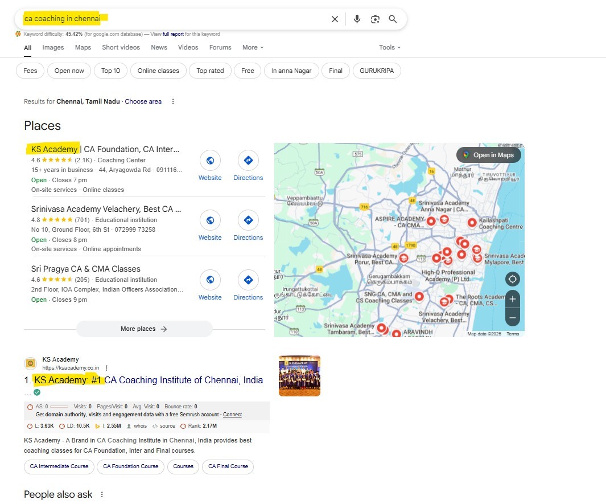
Task: Apply the Top rated filter chip
Action: (x=210, y=71)
